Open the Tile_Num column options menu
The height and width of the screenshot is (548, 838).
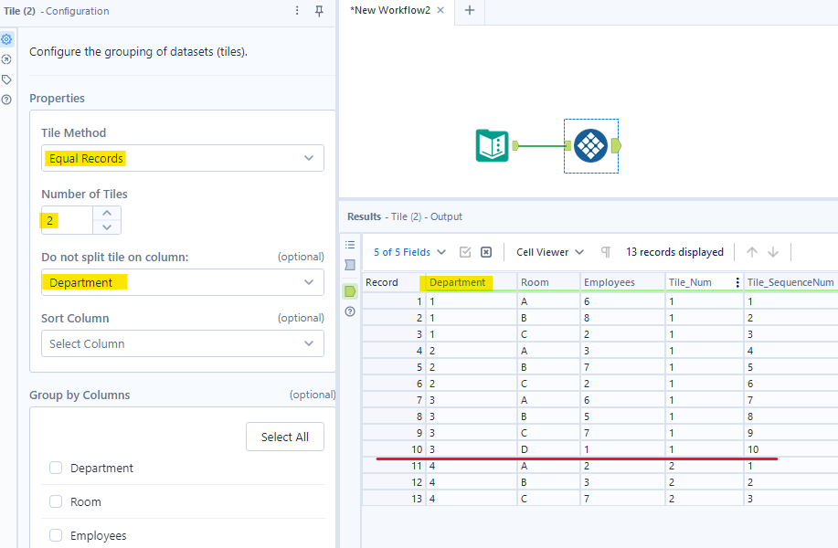[737, 282]
